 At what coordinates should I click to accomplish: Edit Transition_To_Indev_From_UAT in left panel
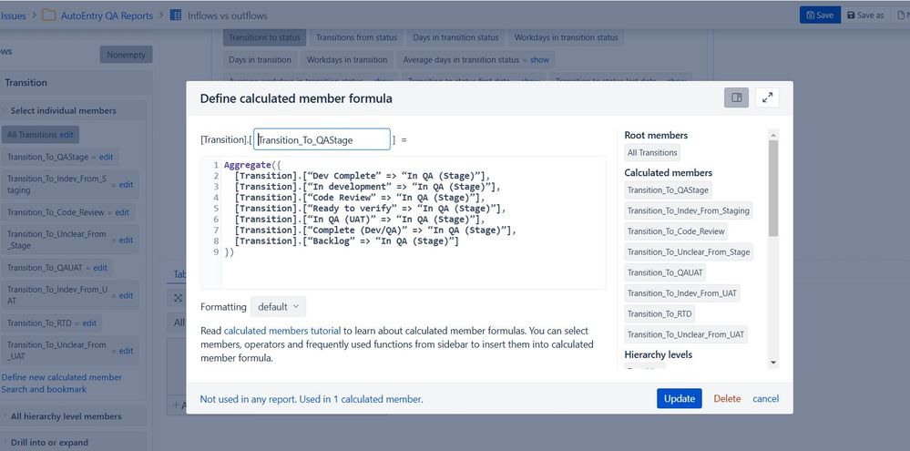point(126,295)
